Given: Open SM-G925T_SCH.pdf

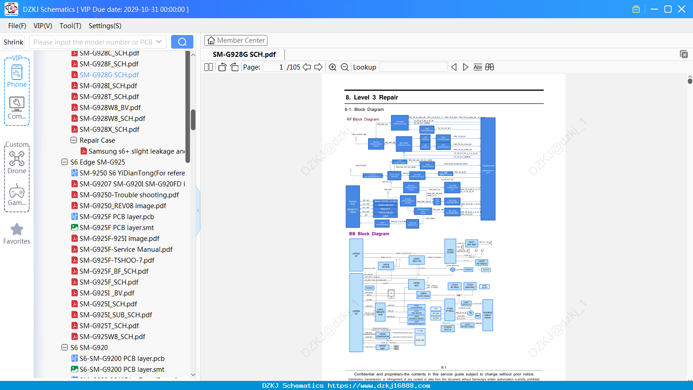Looking at the screenshot, I should point(109,326).
